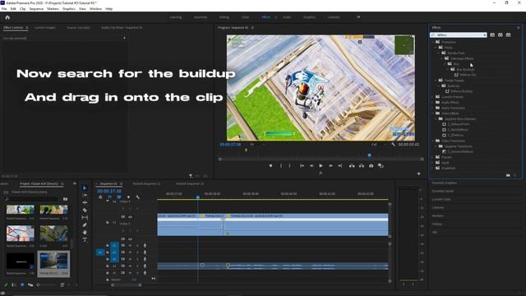
Task: Mute the A1 audio track
Action: pos(130,245)
